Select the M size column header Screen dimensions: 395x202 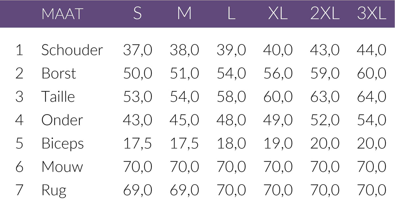coord(184,14)
